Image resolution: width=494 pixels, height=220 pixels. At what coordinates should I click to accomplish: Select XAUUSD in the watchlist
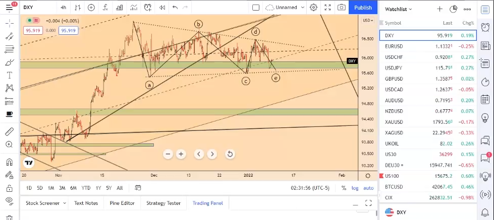point(394,122)
